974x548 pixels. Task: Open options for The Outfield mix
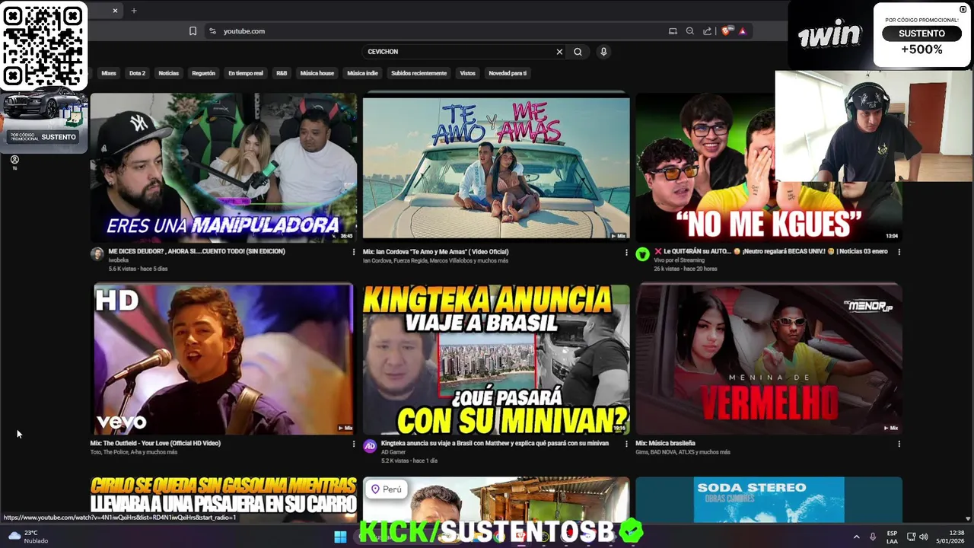point(354,444)
